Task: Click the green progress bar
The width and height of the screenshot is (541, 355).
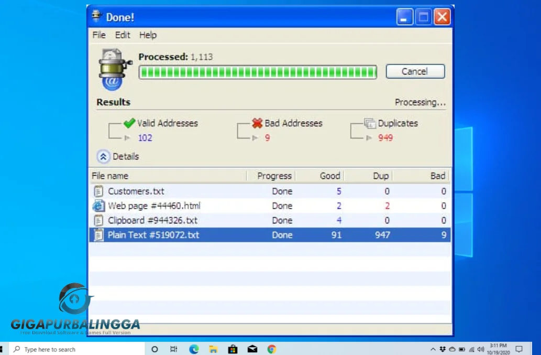Action: coord(257,72)
